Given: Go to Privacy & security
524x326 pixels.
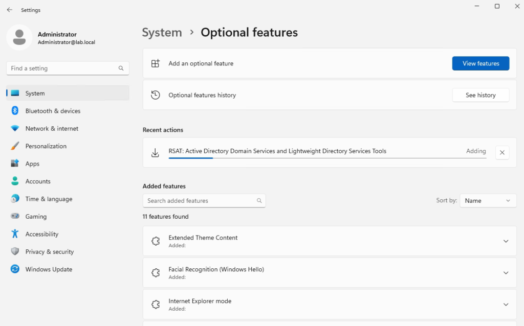Looking at the screenshot, I should [68, 251].
